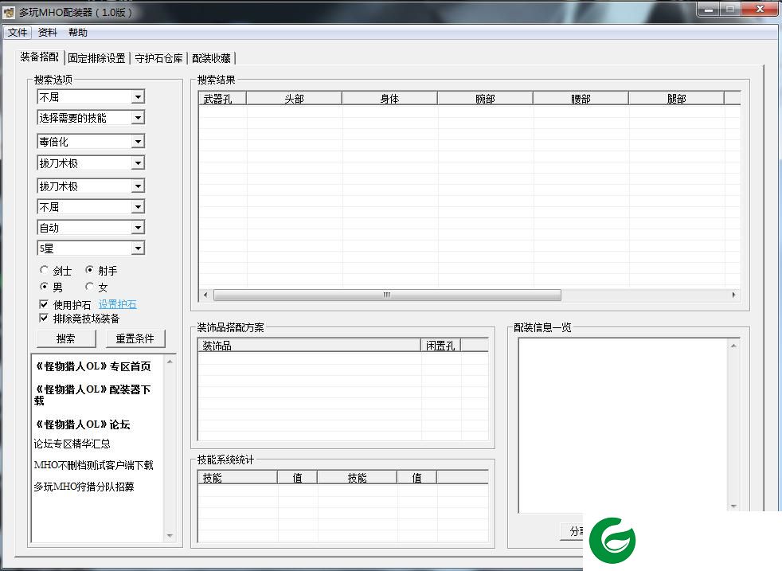Switch to the 固定排除设置 tab
The width and height of the screenshot is (782, 571).
[96, 58]
